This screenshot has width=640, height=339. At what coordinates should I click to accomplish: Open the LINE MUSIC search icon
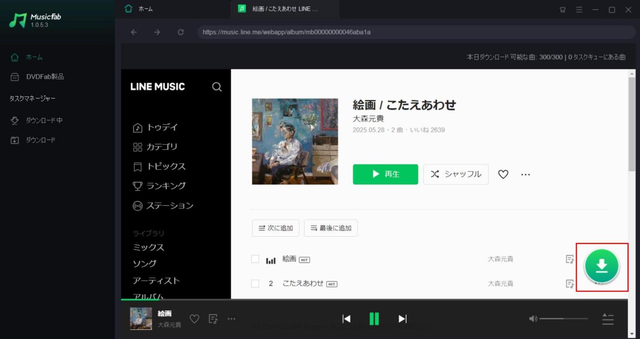pyautogui.click(x=216, y=86)
